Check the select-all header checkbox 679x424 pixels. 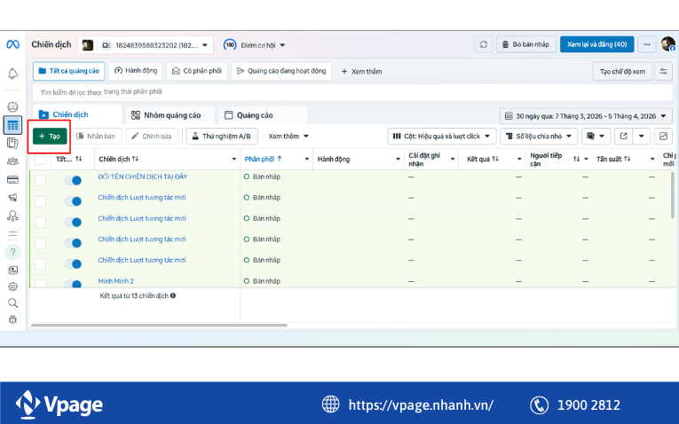click(40, 160)
